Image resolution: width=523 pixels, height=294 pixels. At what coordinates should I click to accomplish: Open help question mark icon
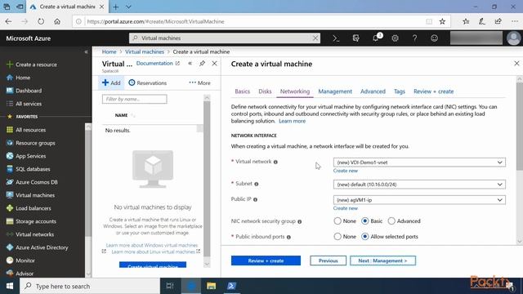(414, 38)
